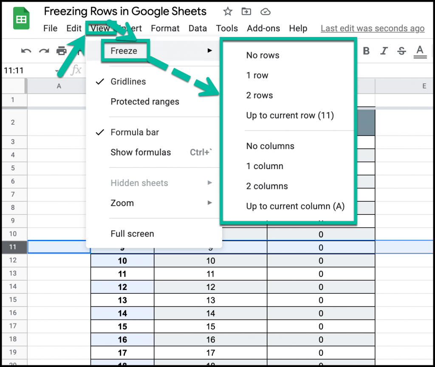
Task: Toggle Gridlines visibility
Action: click(128, 81)
